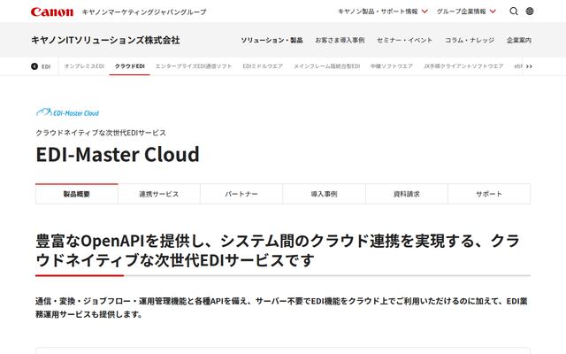Click the Canon logo

pos(52,12)
